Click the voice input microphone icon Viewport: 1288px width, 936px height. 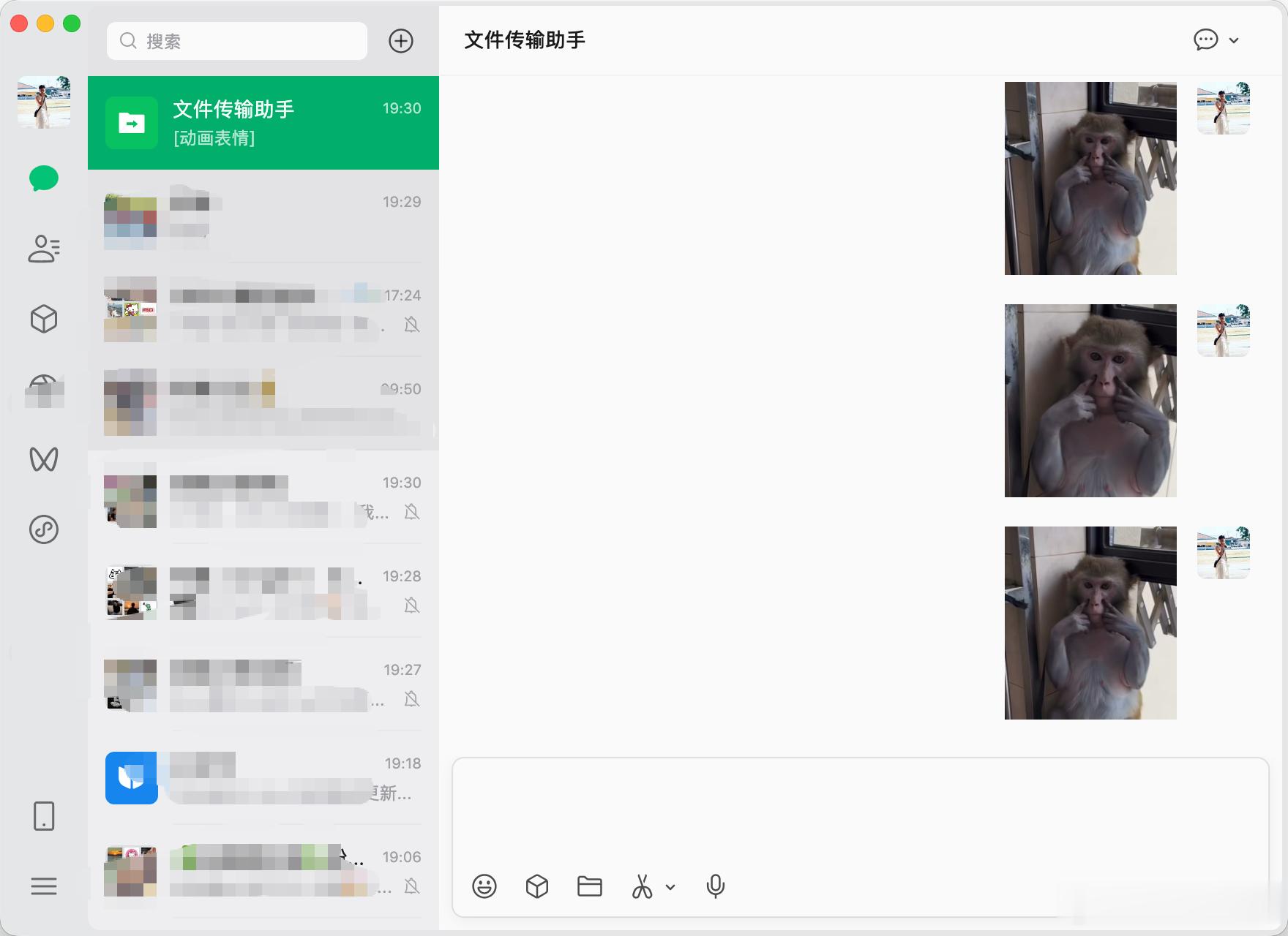tap(716, 886)
